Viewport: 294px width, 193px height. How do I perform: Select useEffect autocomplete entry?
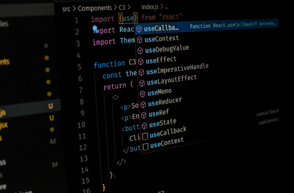[x=161, y=60]
